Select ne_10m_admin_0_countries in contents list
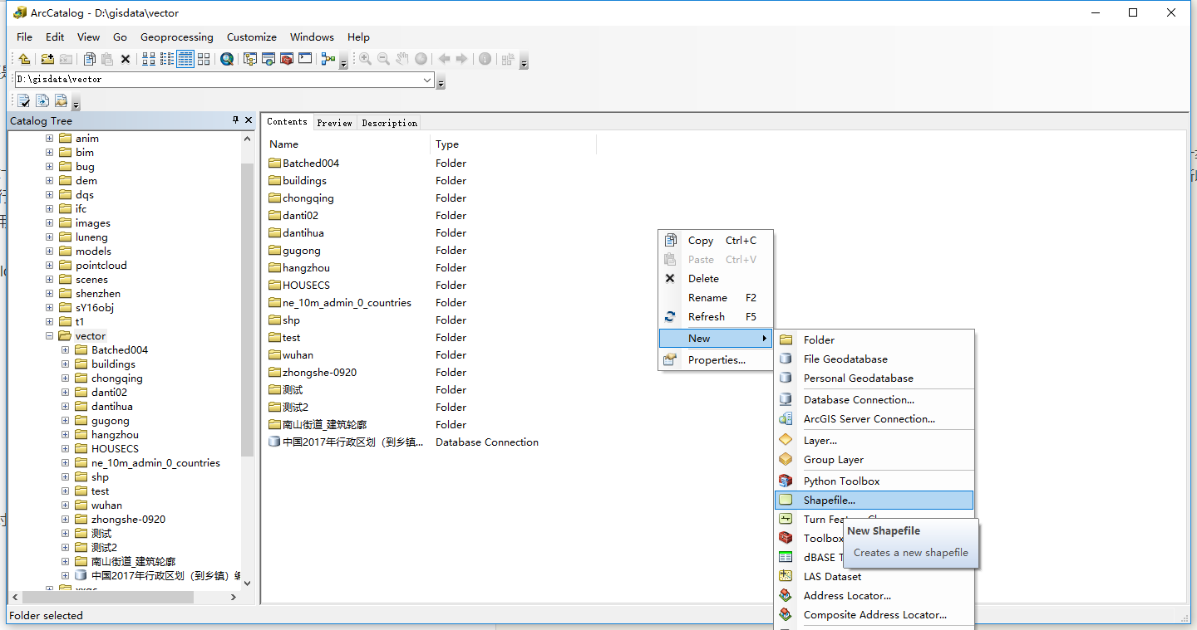This screenshot has width=1197, height=630. click(x=340, y=303)
